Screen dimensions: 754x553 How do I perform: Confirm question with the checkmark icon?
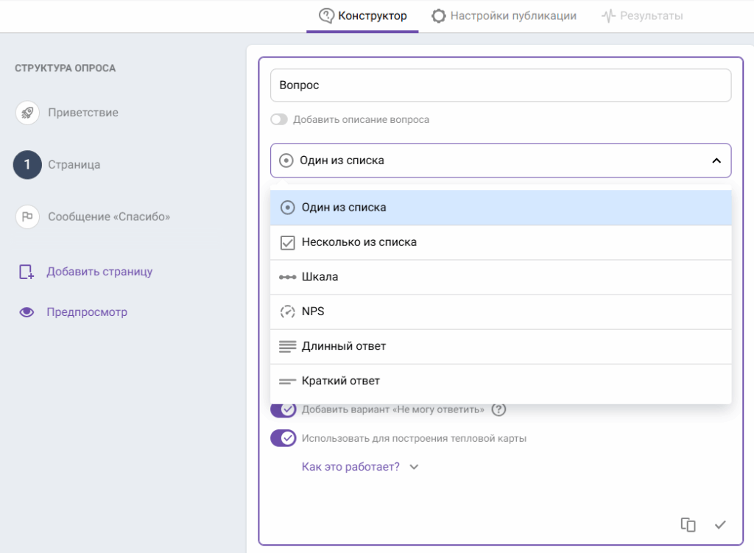[x=720, y=524]
